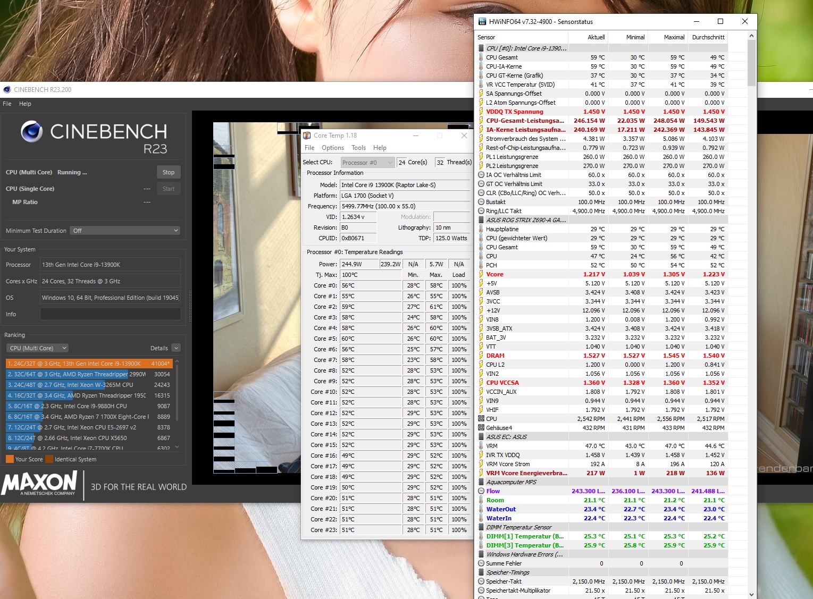Viewport: 813px width, 599px height.
Task: Click the Minimal column header
Action: [x=628, y=37]
